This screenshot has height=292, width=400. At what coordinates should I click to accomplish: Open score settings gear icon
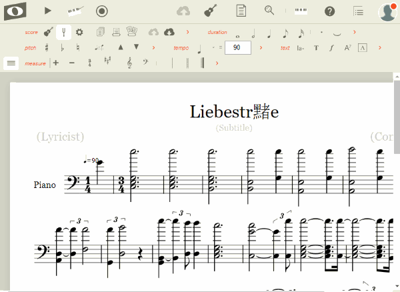(x=79, y=32)
